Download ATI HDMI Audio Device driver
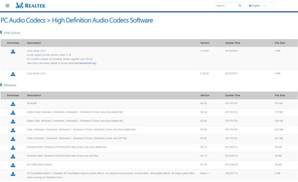This screenshot has width=298, height=182. point(13,165)
